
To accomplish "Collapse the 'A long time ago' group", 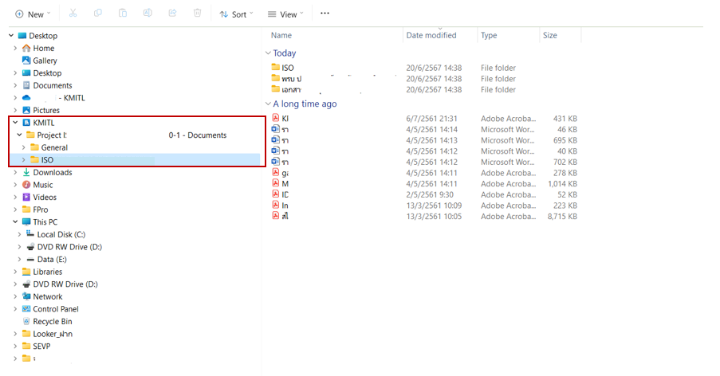I will coord(268,104).
